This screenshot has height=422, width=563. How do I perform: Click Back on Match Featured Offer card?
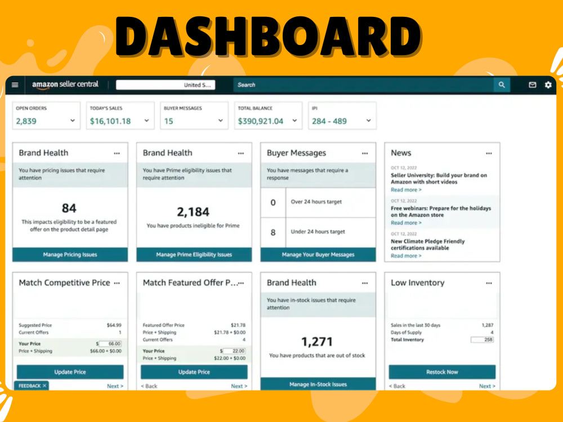click(x=149, y=386)
